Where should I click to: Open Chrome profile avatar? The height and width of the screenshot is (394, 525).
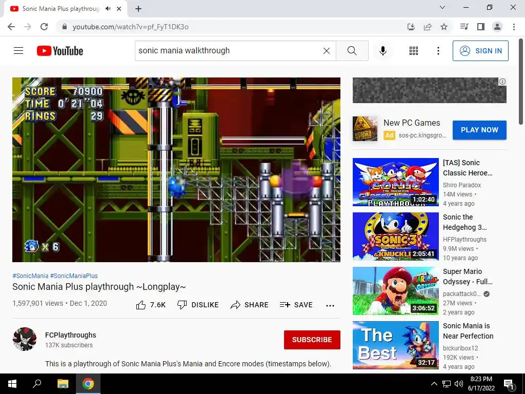[497, 27]
